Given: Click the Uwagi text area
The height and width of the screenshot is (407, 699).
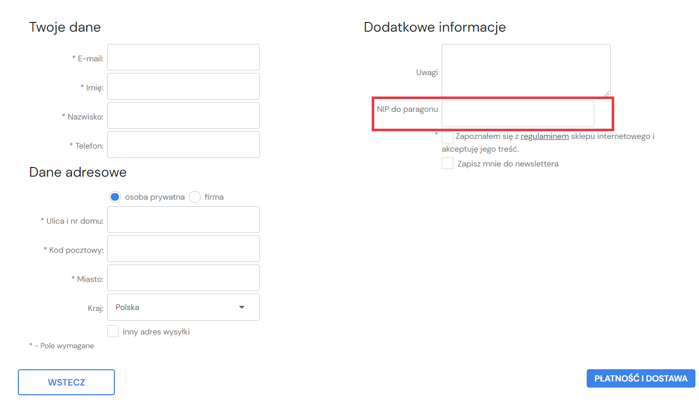Looking at the screenshot, I should 525,70.
